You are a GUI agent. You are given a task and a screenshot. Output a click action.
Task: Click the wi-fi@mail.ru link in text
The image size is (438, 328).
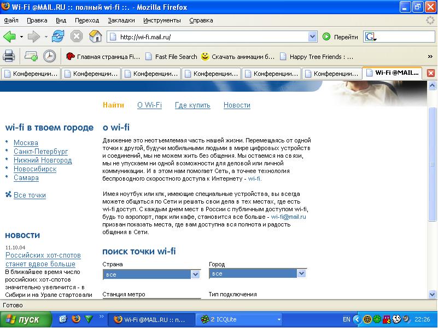click(x=289, y=217)
